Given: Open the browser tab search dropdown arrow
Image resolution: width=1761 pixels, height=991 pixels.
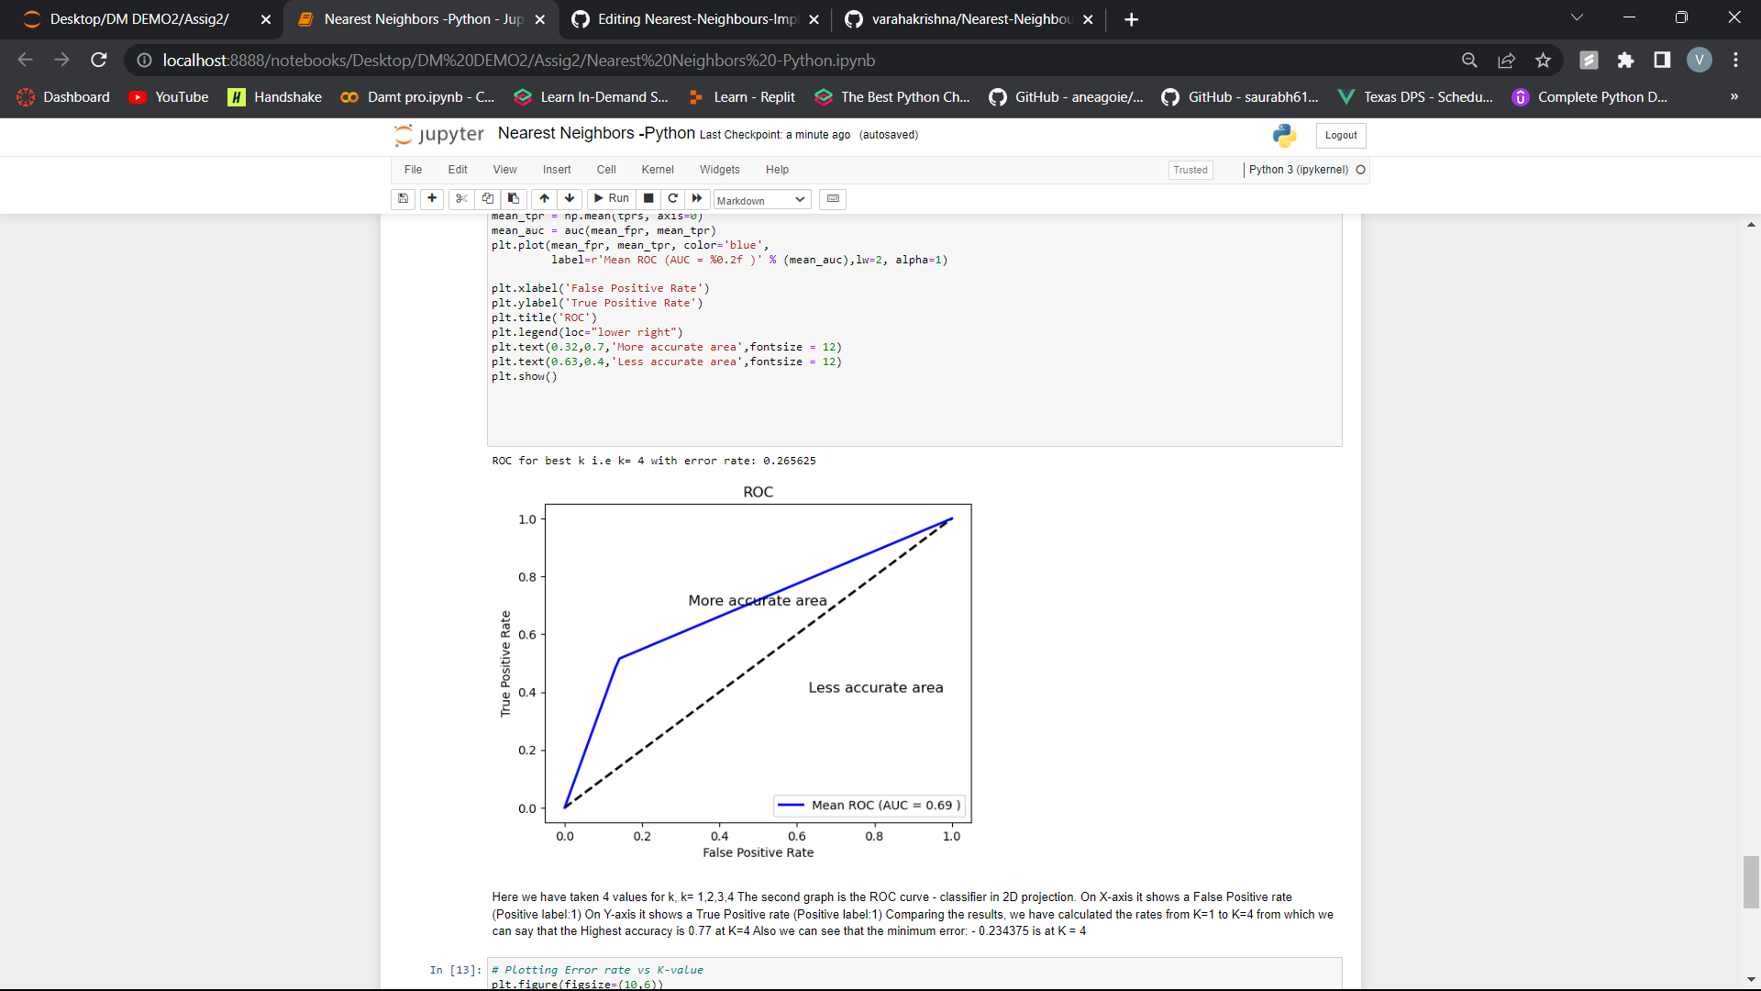Looking at the screenshot, I should pos(1577,17).
